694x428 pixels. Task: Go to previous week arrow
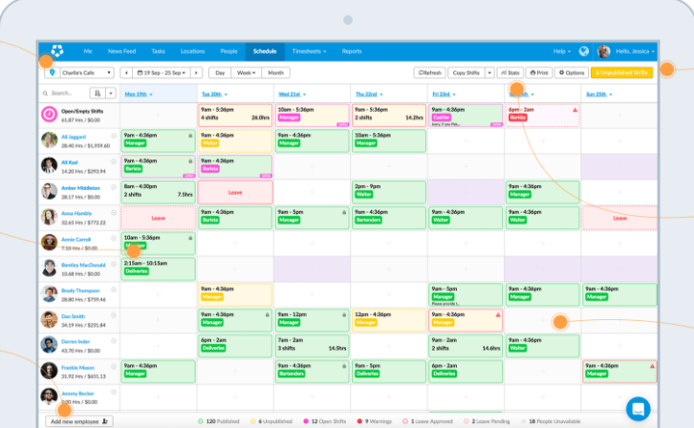coord(126,73)
